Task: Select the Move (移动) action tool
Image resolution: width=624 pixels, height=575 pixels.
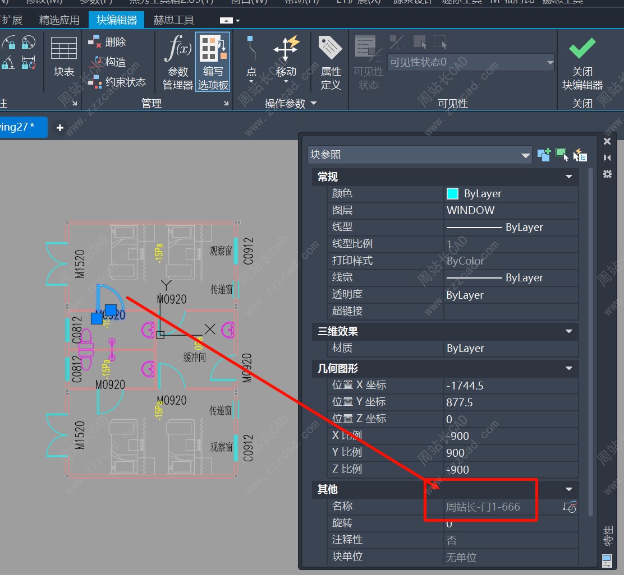Action: coord(286,56)
